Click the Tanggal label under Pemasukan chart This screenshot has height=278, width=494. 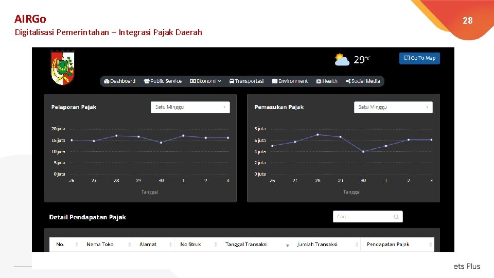tap(351, 192)
